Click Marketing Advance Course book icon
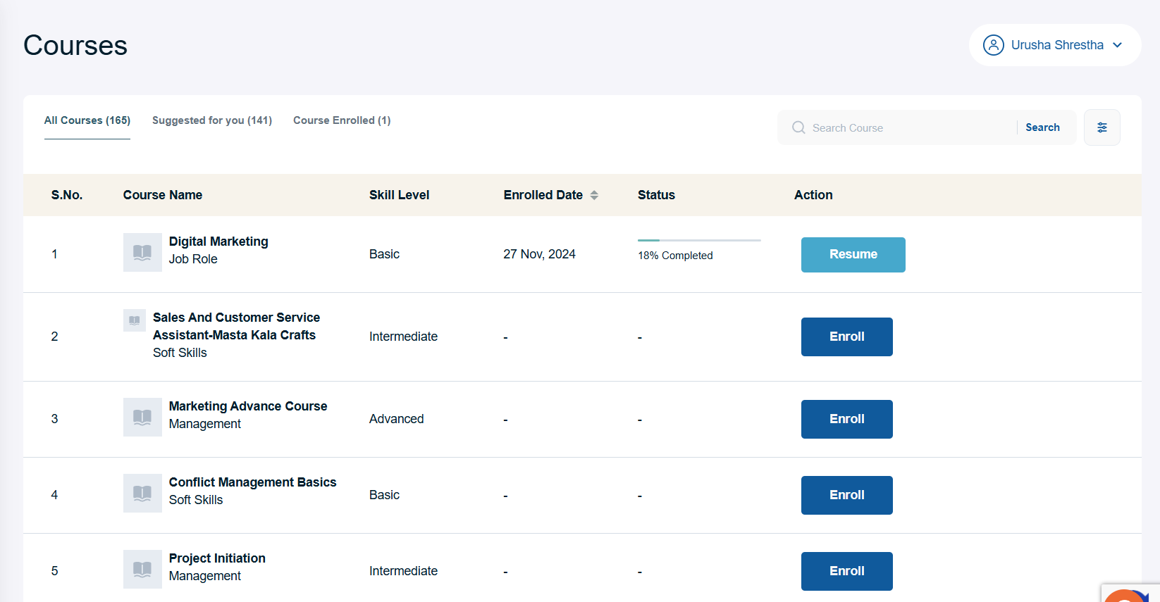 coord(142,418)
